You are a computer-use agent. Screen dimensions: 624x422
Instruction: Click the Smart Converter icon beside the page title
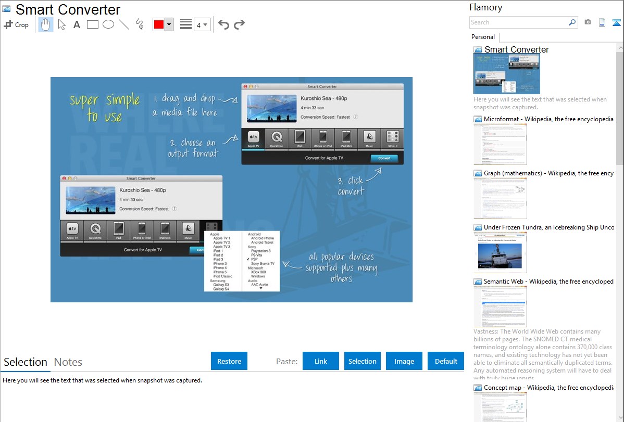coord(6,8)
